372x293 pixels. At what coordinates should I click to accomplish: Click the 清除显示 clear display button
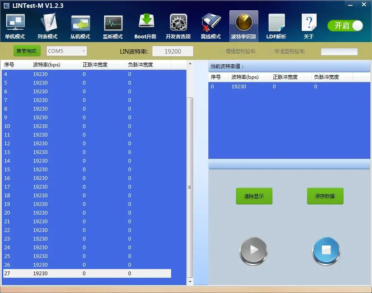click(x=254, y=196)
